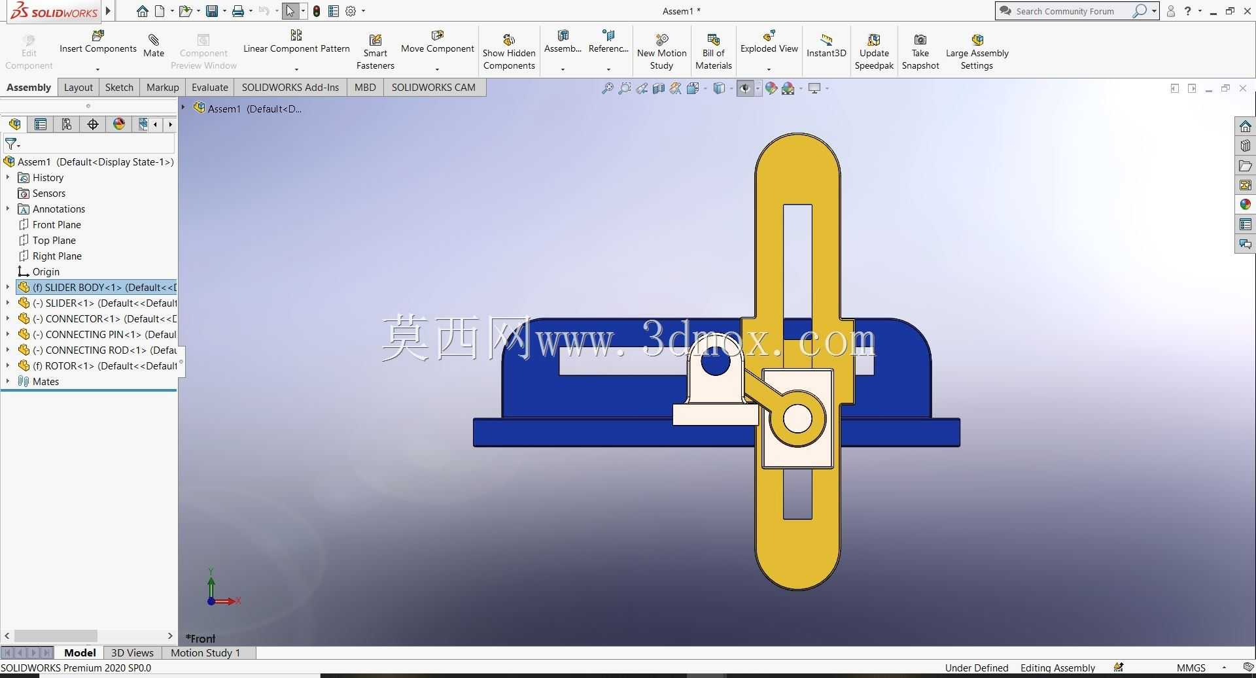Image resolution: width=1256 pixels, height=678 pixels.
Task: Open Insert Components dropdown arrow
Action: coord(97,69)
